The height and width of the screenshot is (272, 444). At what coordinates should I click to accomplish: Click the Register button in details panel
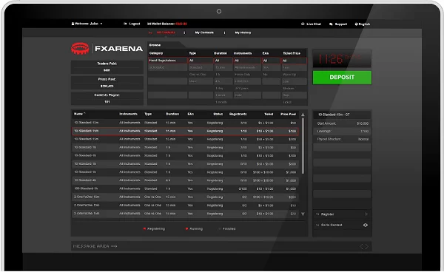click(x=342, y=214)
